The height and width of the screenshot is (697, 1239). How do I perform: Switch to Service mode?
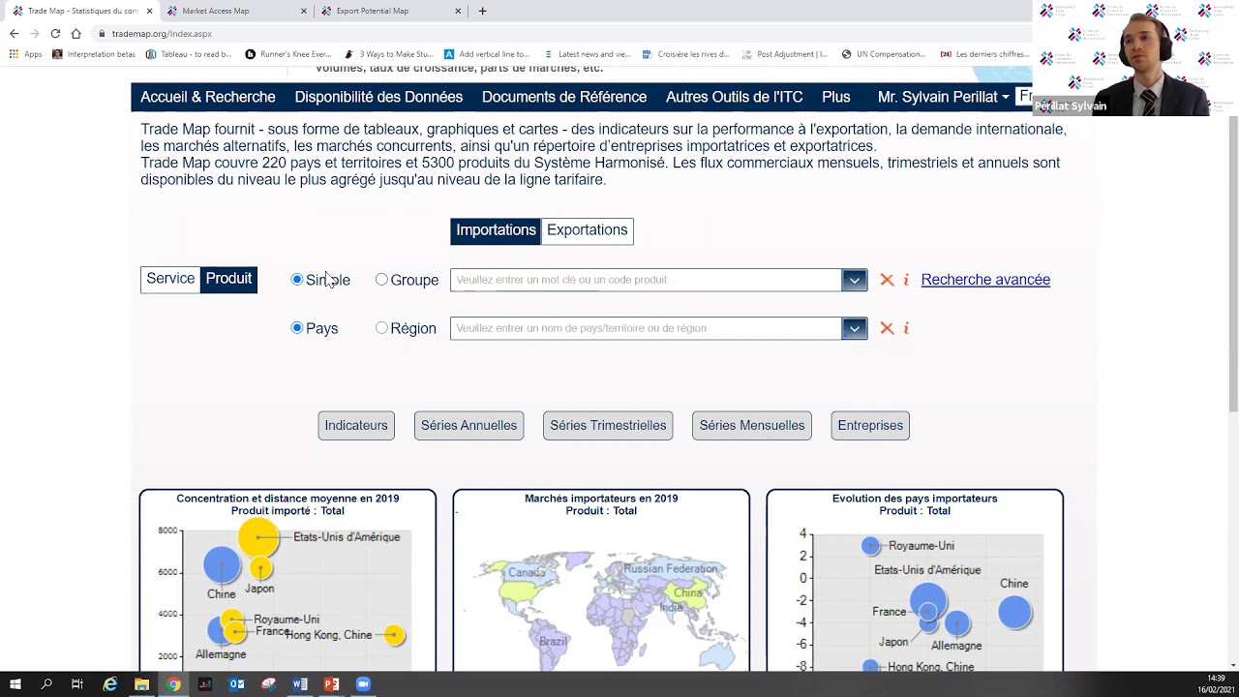click(x=170, y=279)
